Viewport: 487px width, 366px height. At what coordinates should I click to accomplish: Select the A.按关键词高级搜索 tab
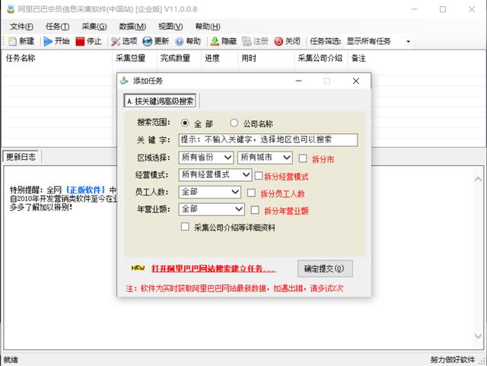tap(160, 101)
